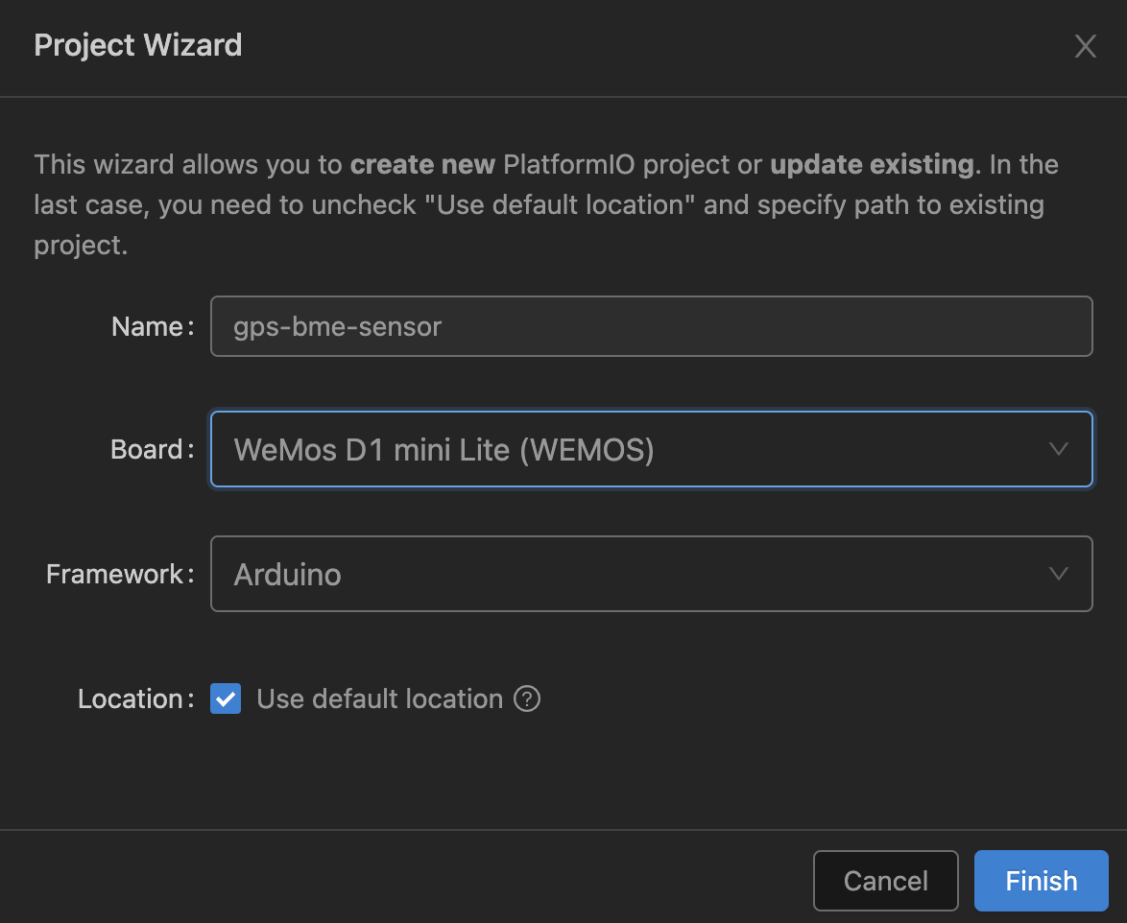
Task: Click the Board dropdown chevron arrow
Action: [x=1058, y=449]
